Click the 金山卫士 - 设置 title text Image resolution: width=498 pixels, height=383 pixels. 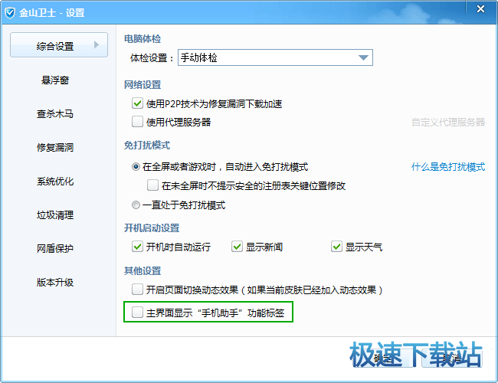tap(52, 13)
